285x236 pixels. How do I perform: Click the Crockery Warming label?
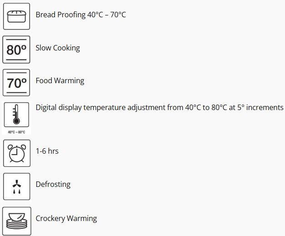coord(66,219)
